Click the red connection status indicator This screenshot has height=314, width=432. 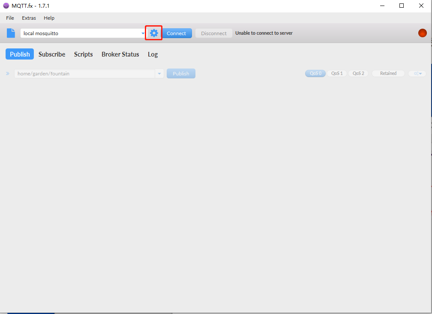423,33
